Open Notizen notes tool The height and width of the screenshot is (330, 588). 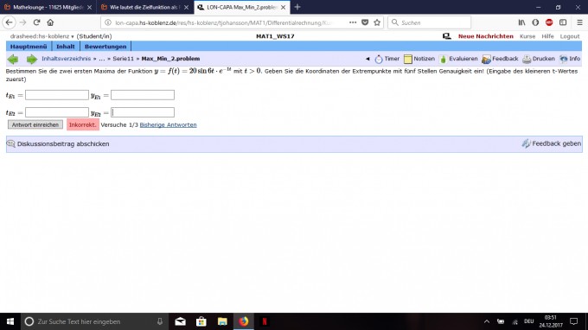tap(419, 59)
